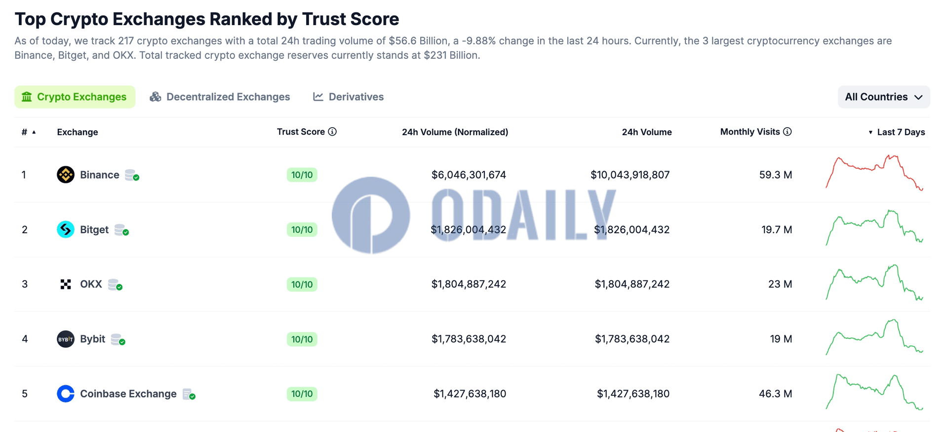Click the Bybit logo icon
Viewport: 948px width, 432px height.
[66, 339]
